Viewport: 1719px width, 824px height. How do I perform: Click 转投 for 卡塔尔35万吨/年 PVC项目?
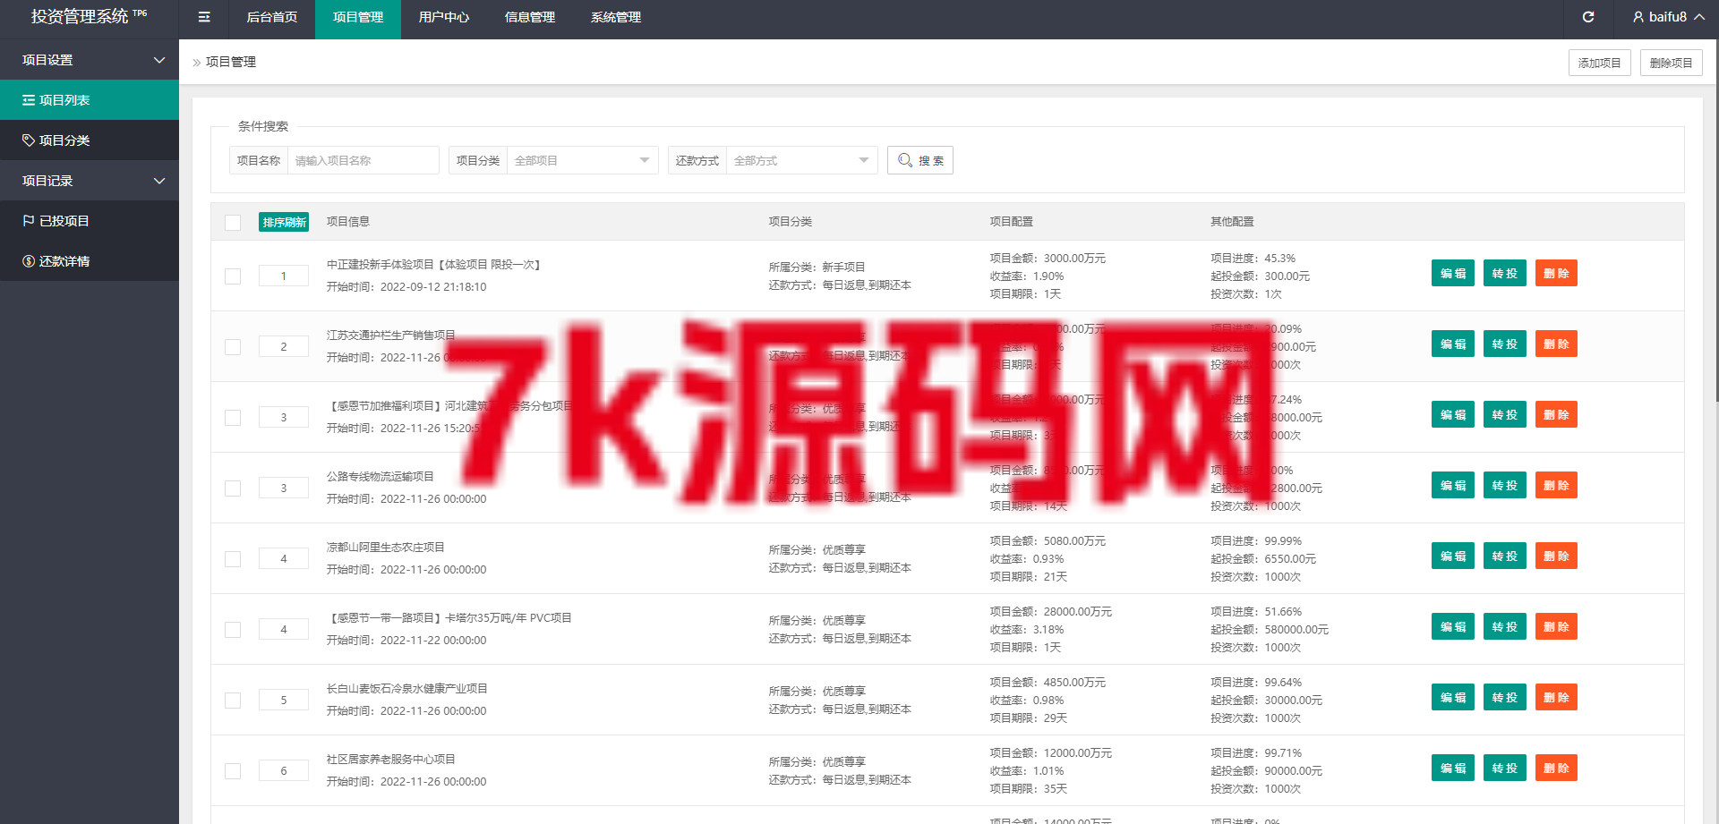[1505, 627]
